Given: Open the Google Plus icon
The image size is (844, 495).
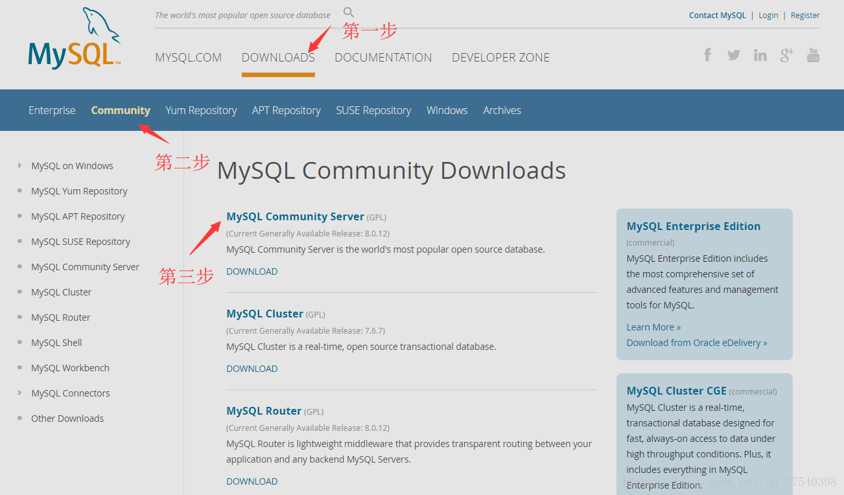Looking at the screenshot, I should pos(787,55).
